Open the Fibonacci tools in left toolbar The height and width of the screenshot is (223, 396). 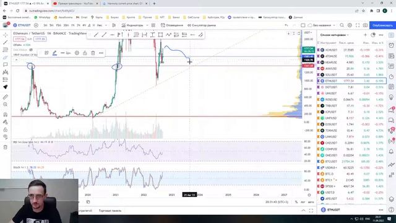[6, 50]
